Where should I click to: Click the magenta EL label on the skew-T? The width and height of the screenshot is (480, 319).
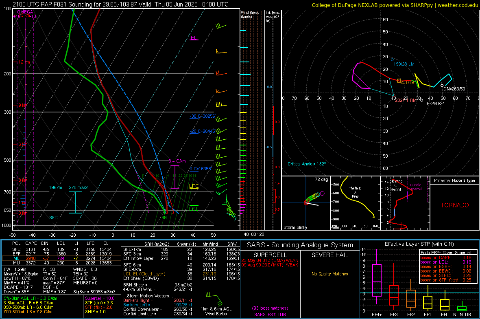(x=193, y=38)
